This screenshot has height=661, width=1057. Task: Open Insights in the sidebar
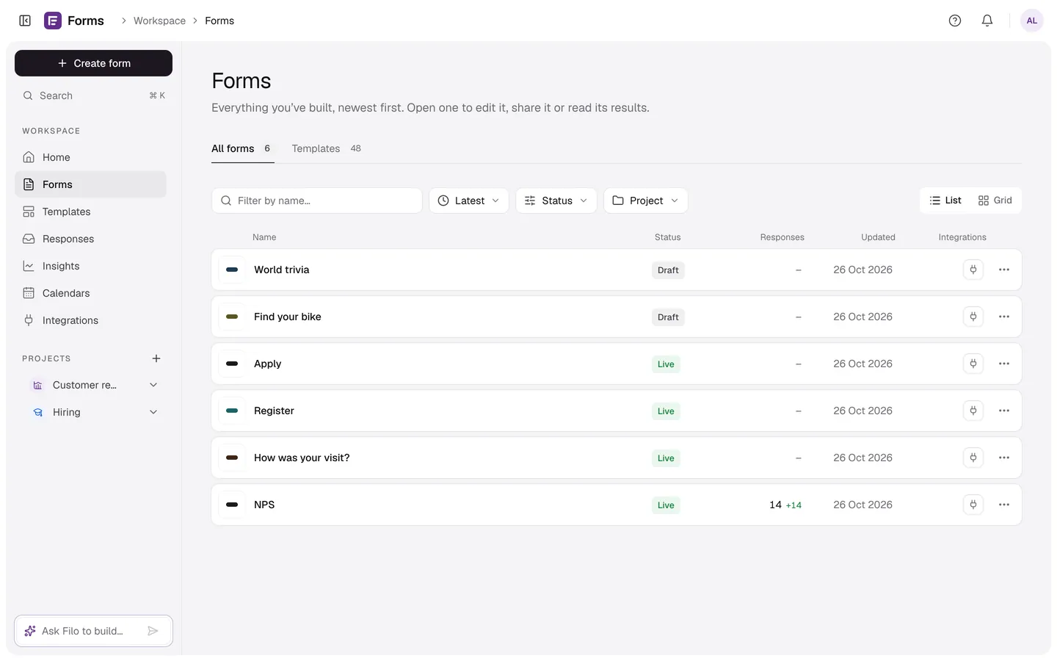pyautogui.click(x=90, y=266)
